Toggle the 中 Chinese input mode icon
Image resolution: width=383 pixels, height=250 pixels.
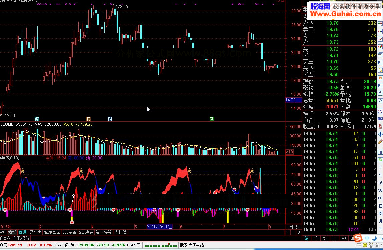click(x=367, y=238)
